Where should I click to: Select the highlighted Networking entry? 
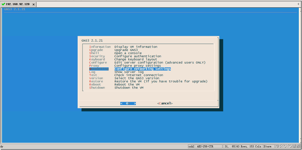pos(99,69)
